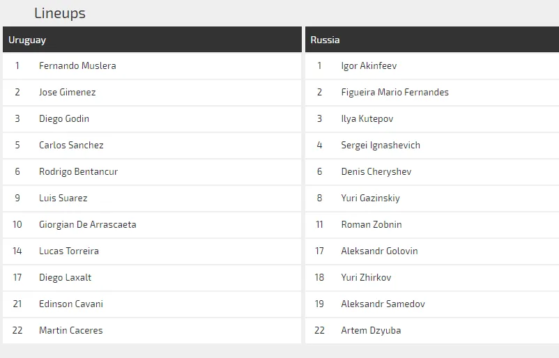Screen dimensions: 559x358
Task: Click Lucas Torreira's row
Action: click(x=69, y=251)
